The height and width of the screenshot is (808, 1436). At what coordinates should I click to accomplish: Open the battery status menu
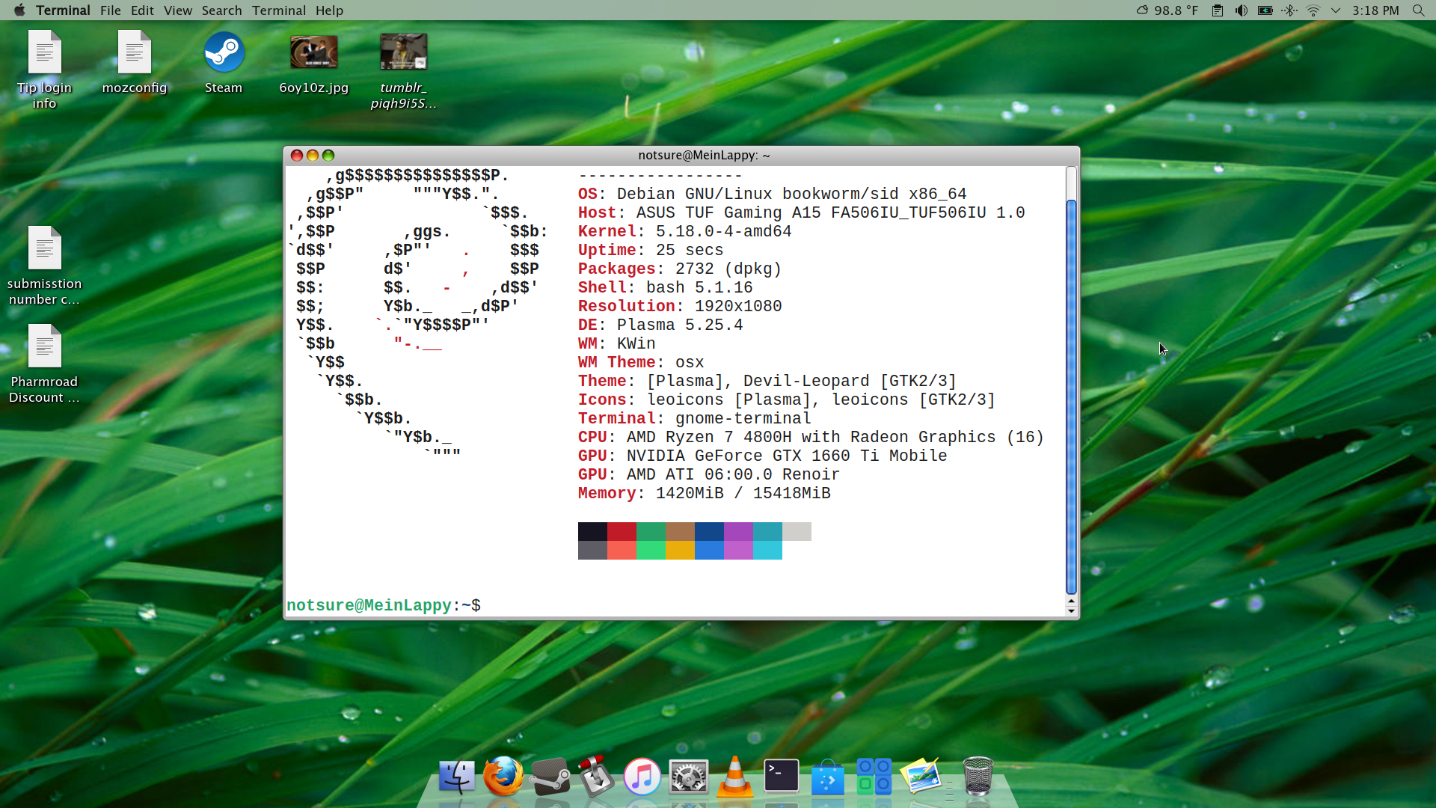click(1265, 10)
